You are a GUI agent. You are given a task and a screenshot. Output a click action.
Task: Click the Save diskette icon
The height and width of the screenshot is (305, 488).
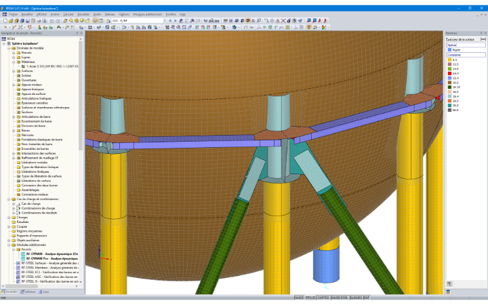(x=27, y=21)
